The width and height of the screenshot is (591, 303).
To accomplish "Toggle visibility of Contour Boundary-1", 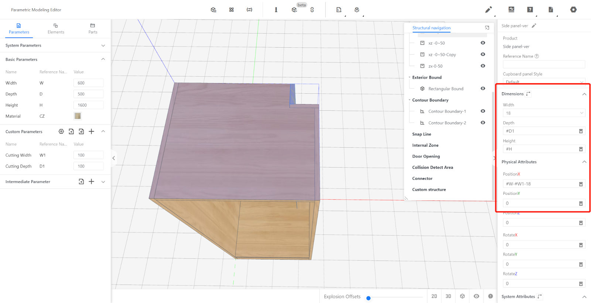I will 483,111.
